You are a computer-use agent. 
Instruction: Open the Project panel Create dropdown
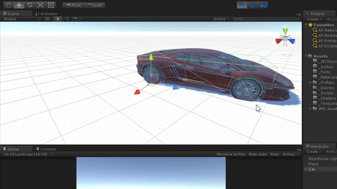tap(314, 19)
